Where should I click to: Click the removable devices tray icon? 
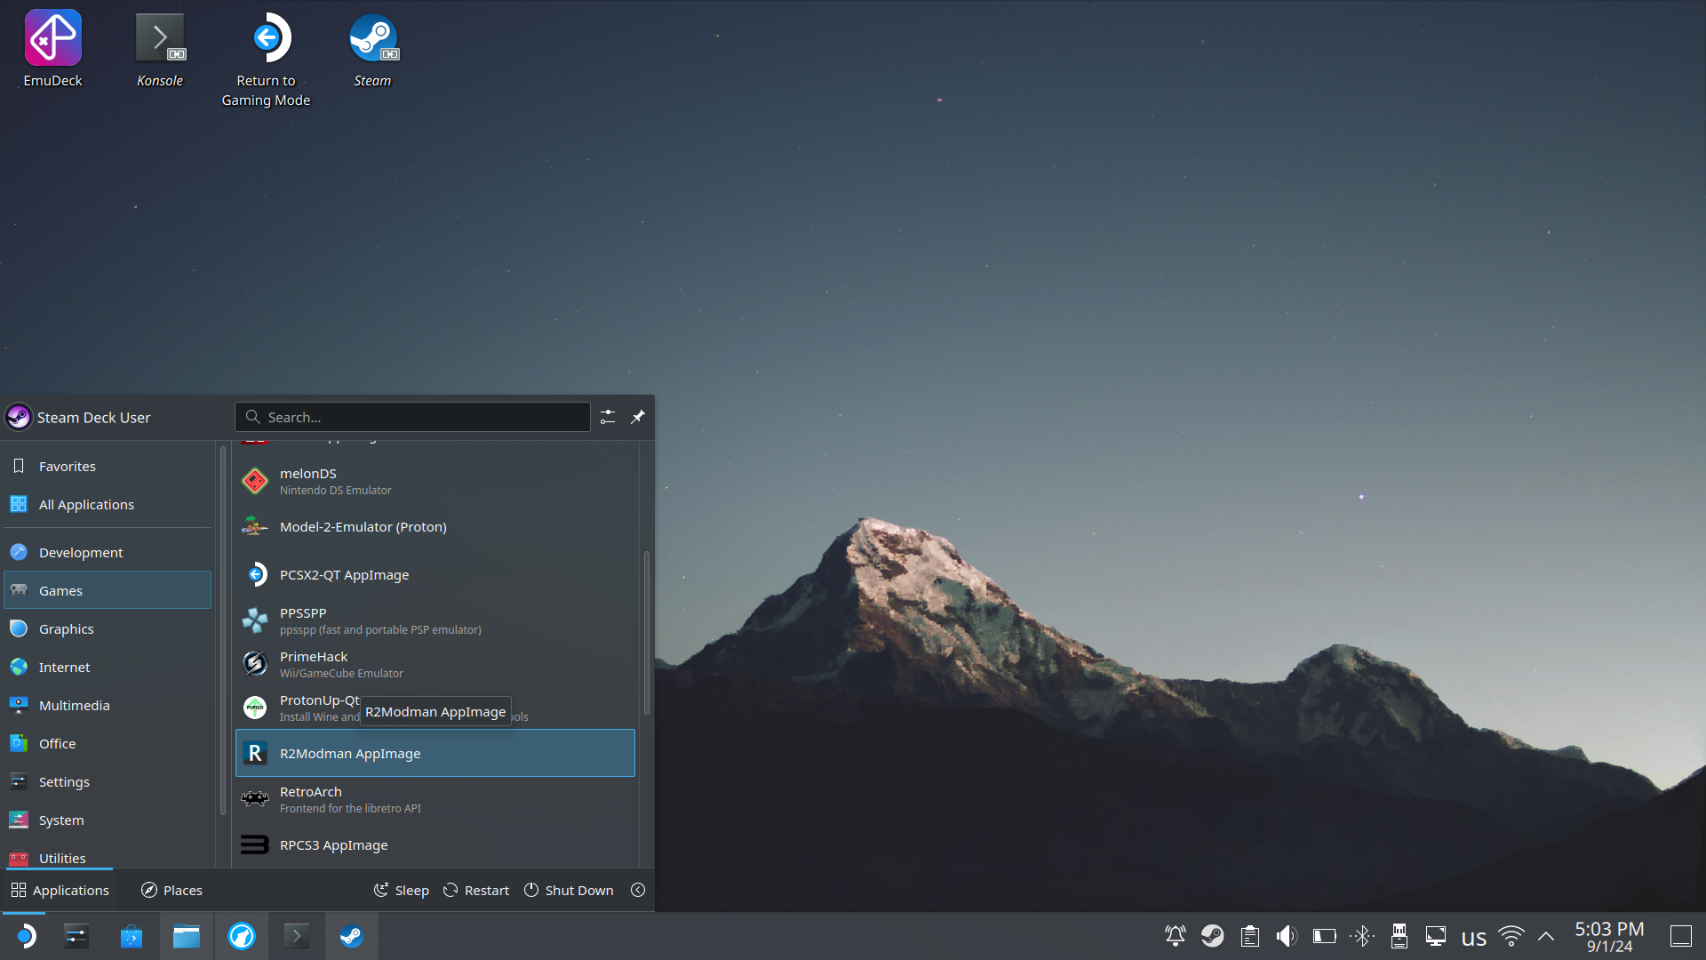pyautogui.click(x=1399, y=936)
